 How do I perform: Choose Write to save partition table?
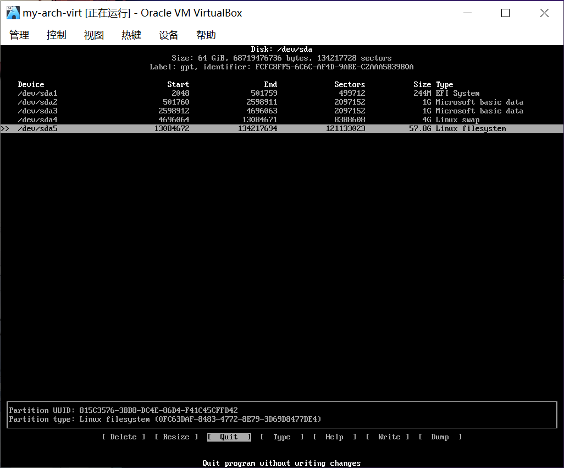coord(389,437)
